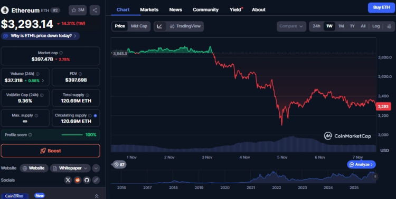Switch to TradingView chart

(x=185, y=26)
